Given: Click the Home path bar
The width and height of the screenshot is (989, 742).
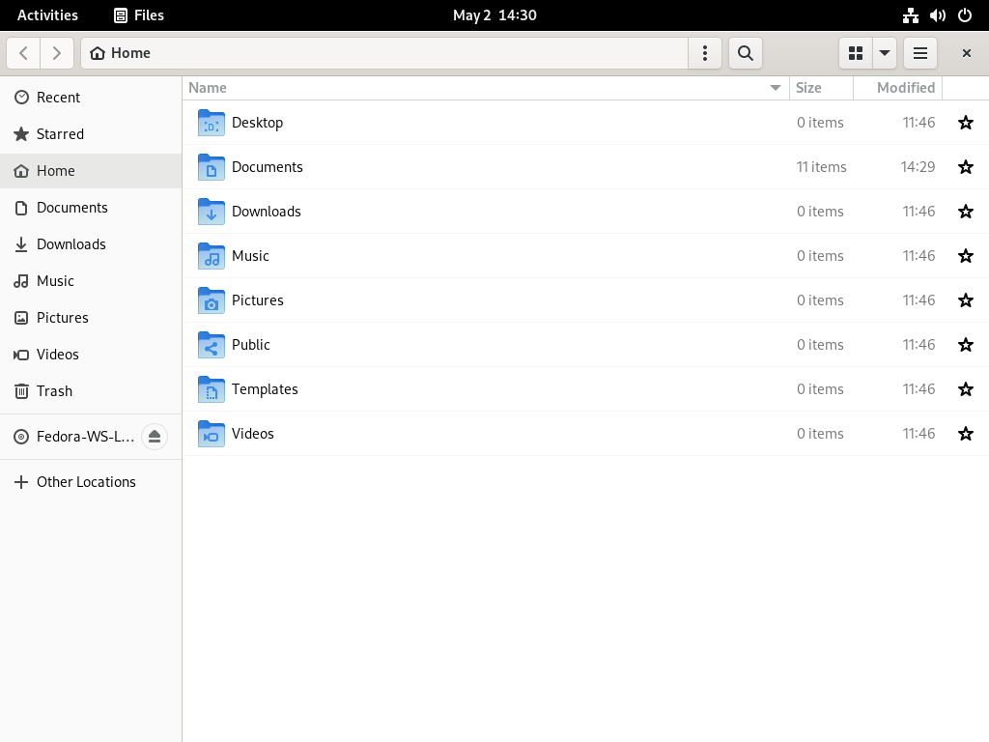Looking at the screenshot, I should pyautogui.click(x=384, y=53).
